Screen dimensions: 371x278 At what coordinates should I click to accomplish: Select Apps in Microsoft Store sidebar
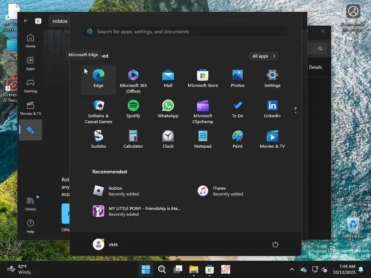tap(30, 64)
